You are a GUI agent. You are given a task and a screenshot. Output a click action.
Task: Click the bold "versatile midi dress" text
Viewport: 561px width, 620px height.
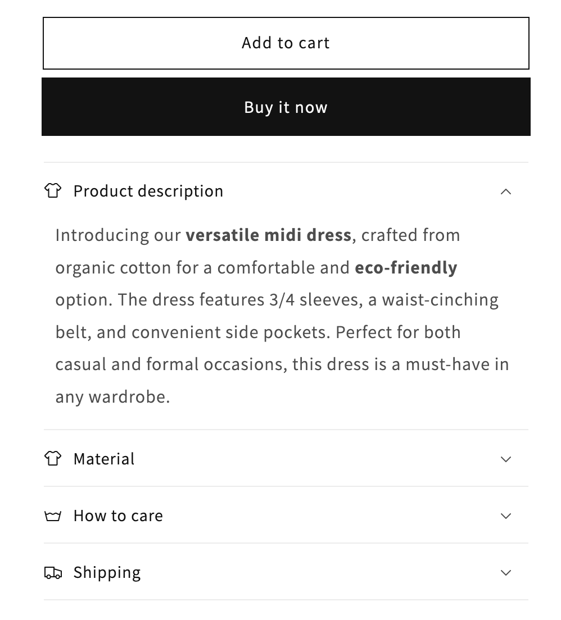(x=269, y=235)
